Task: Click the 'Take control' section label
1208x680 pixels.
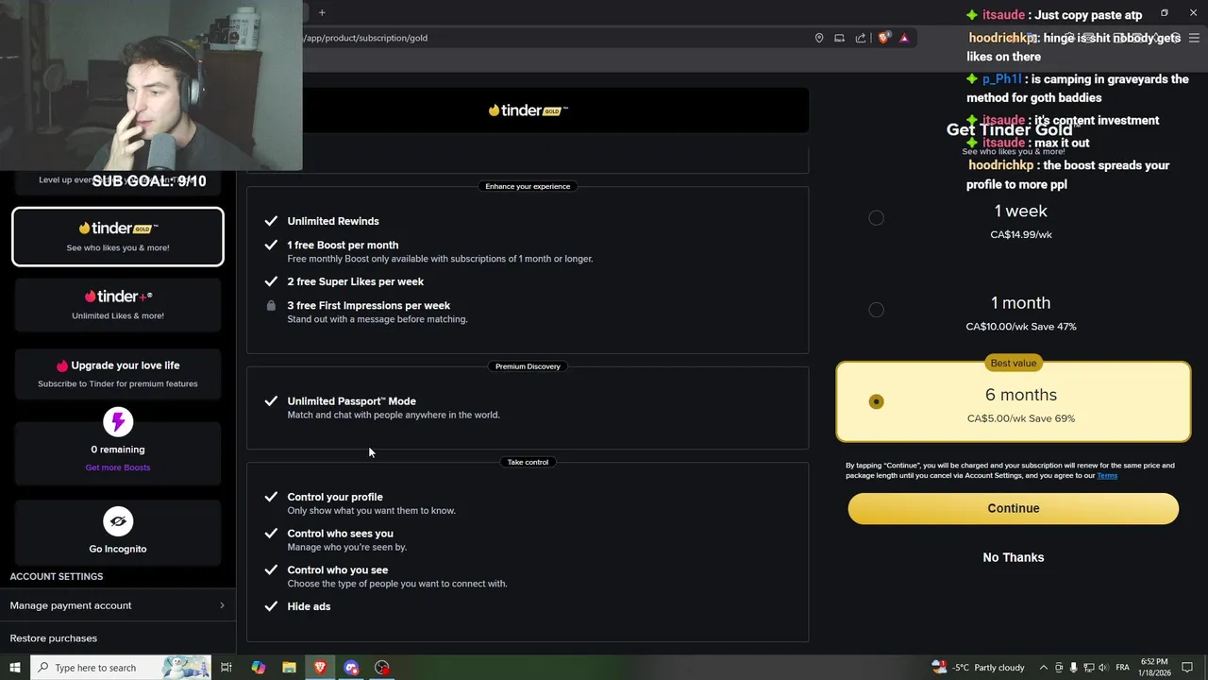Action: click(528, 462)
